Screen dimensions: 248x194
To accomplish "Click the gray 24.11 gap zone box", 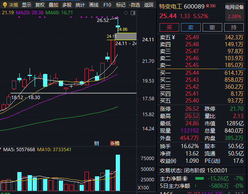I will (x=126, y=37).
